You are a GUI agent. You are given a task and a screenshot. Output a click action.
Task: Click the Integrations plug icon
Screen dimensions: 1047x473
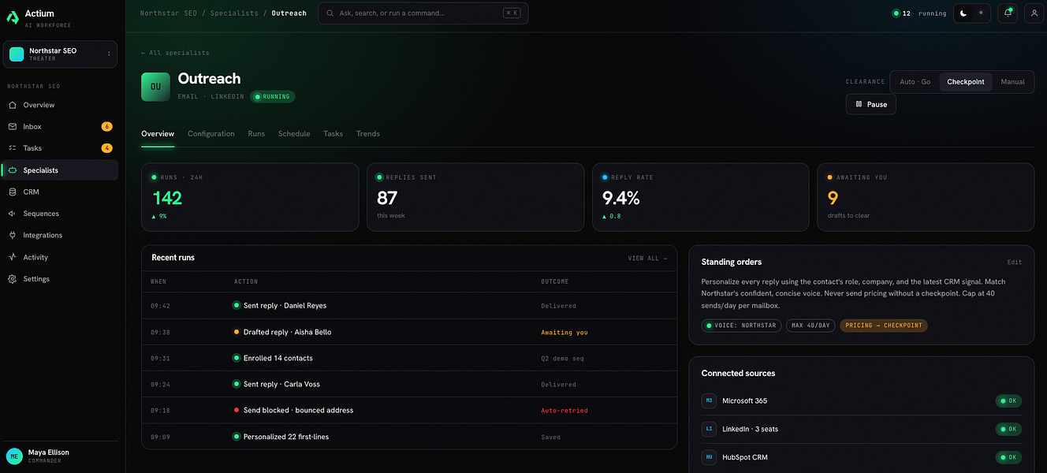point(13,235)
